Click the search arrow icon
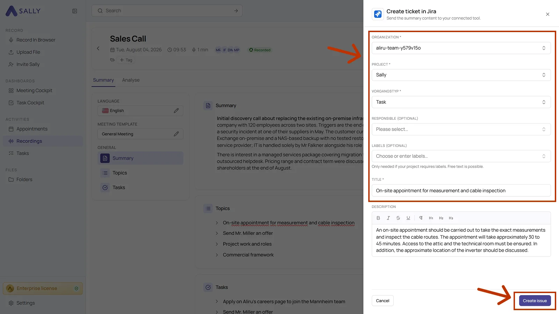The height and width of the screenshot is (314, 559). (x=236, y=11)
